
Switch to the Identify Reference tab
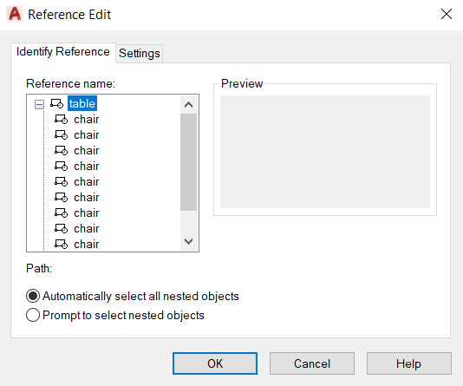tap(63, 52)
